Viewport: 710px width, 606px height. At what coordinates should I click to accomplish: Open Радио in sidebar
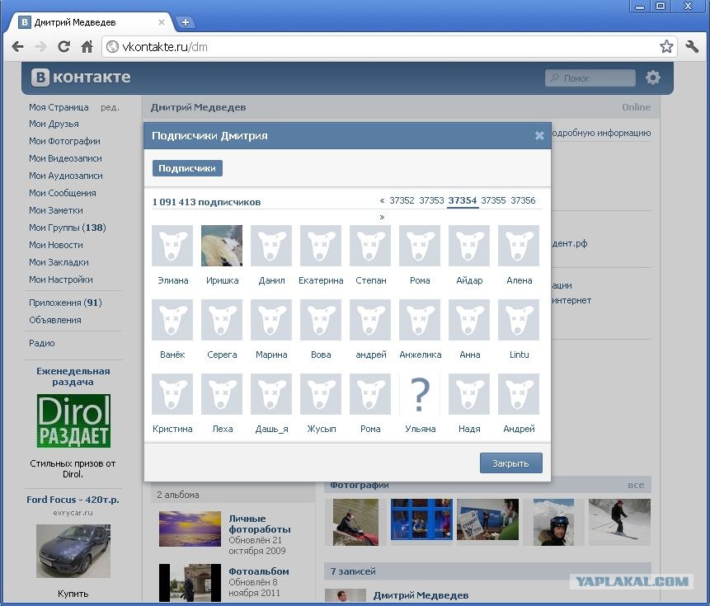pos(42,343)
